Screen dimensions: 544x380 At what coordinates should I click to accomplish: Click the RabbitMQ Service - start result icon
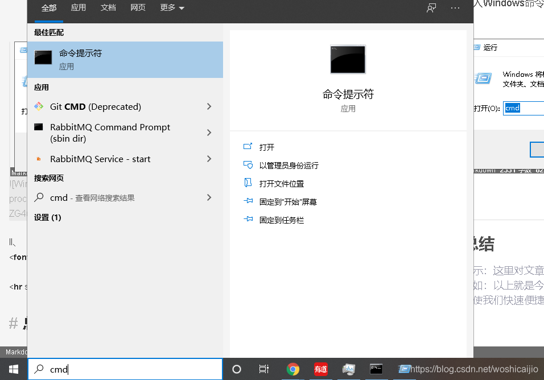tap(39, 159)
